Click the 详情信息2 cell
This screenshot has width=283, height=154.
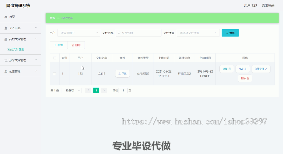point(184,74)
